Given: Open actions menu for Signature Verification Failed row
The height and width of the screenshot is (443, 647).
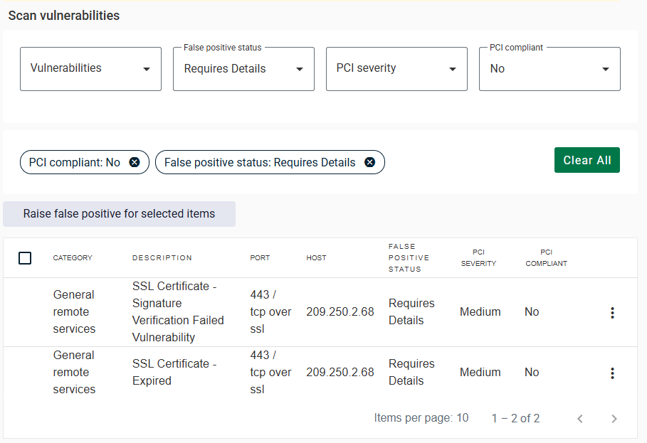Looking at the screenshot, I should pos(612,313).
